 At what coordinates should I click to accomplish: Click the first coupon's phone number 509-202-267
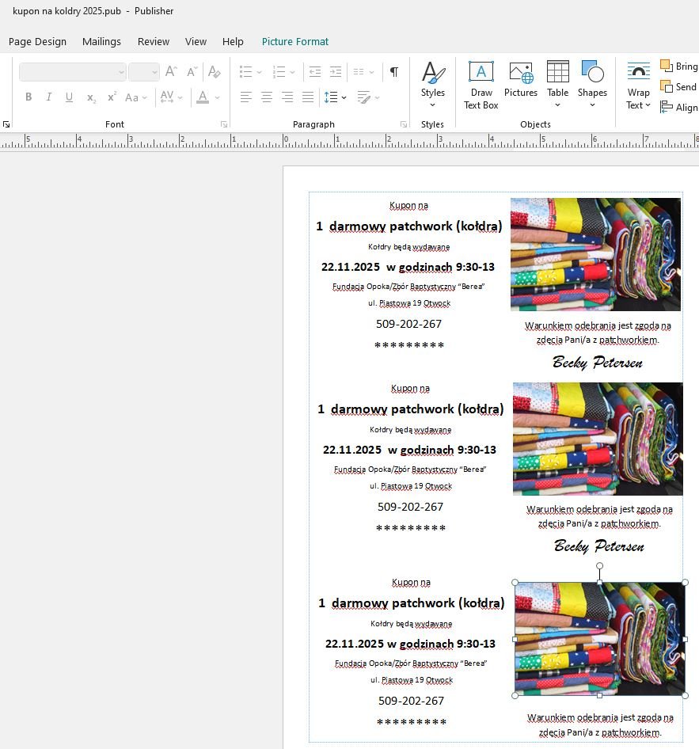(x=408, y=324)
